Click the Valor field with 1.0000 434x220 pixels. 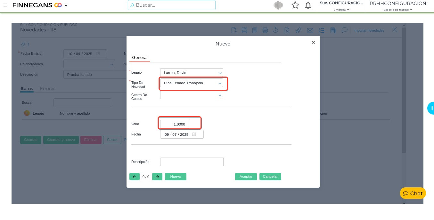click(175, 124)
